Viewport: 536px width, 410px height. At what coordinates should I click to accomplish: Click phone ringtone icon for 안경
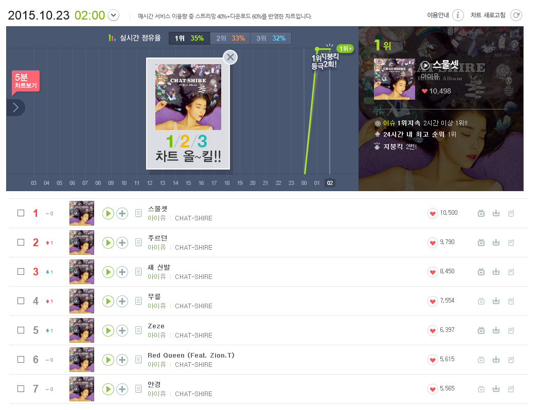(511, 389)
